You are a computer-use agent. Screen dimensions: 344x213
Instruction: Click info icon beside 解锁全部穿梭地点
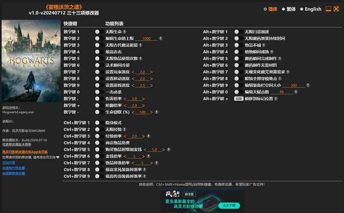pos(280,78)
